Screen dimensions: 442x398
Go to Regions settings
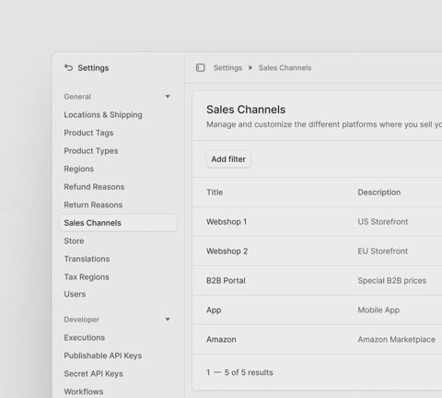pos(79,169)
